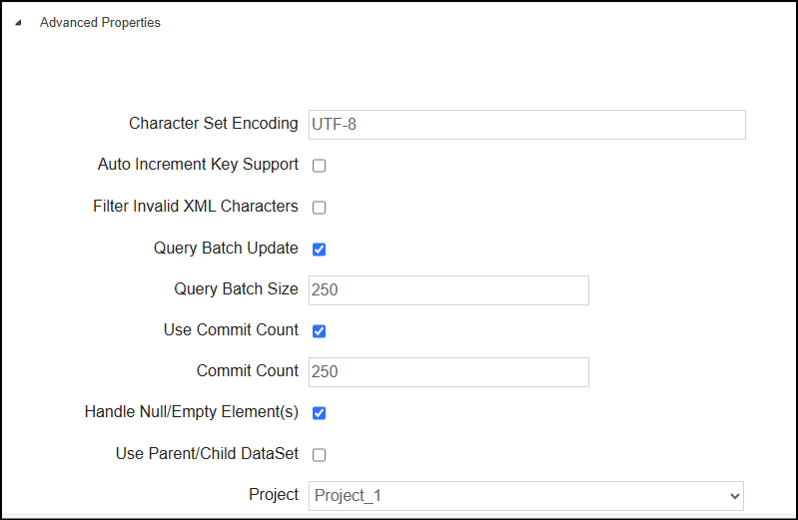The height and width of the screenshot is (520, 798).
Task: Enable Auto Increment Key Support checkbox
Action: click(319, 166)
